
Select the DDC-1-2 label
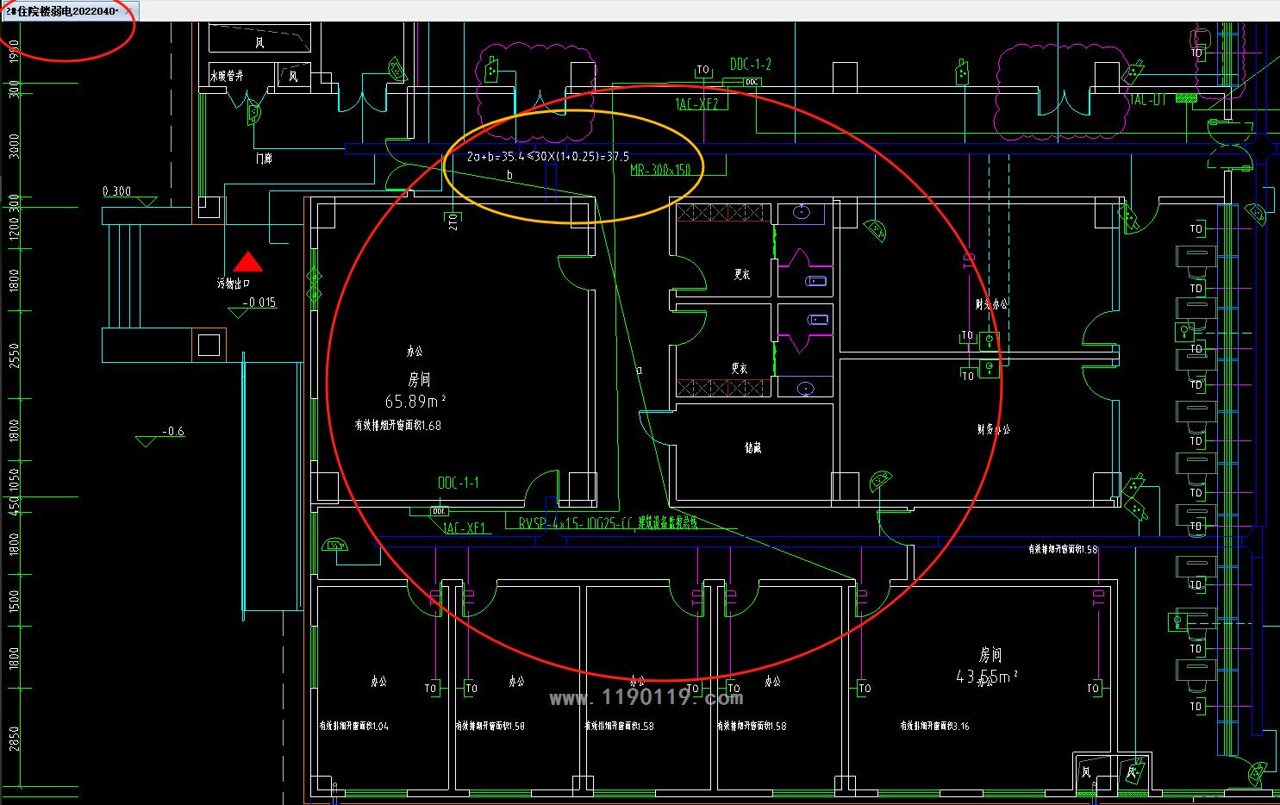[x=751, y=65]
